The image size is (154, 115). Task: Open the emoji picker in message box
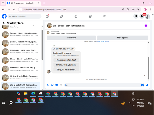coord(142,85)
